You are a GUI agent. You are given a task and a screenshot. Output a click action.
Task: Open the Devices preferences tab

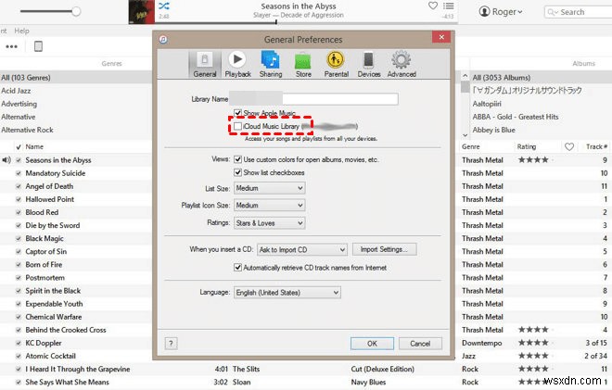tap(368, 64)
